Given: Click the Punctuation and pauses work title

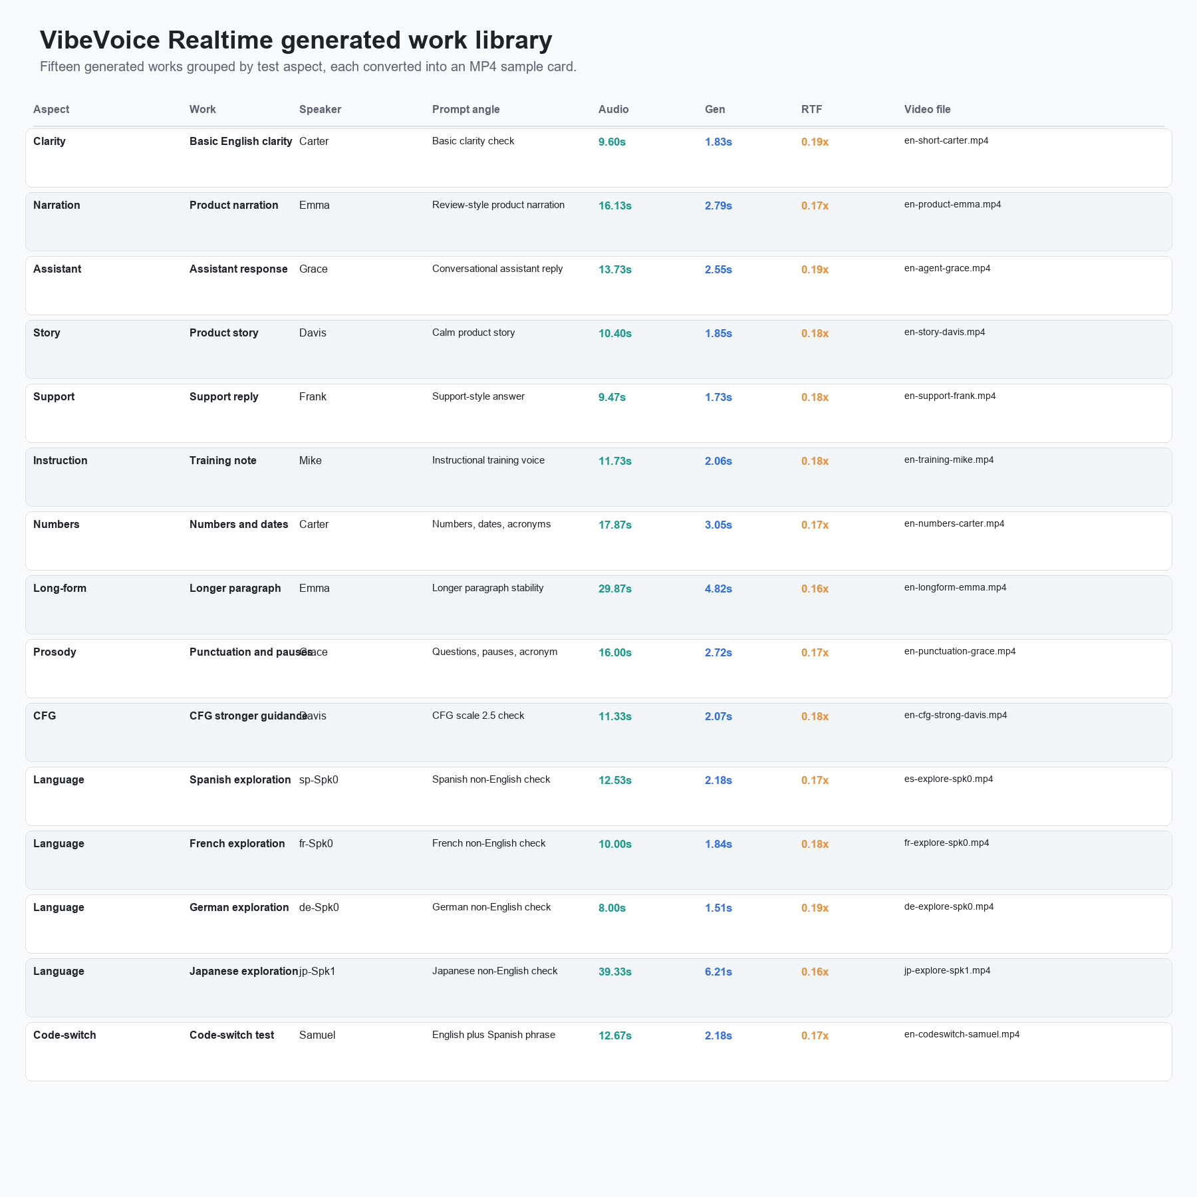Looking at the screenshot, I should pos(251,652).
